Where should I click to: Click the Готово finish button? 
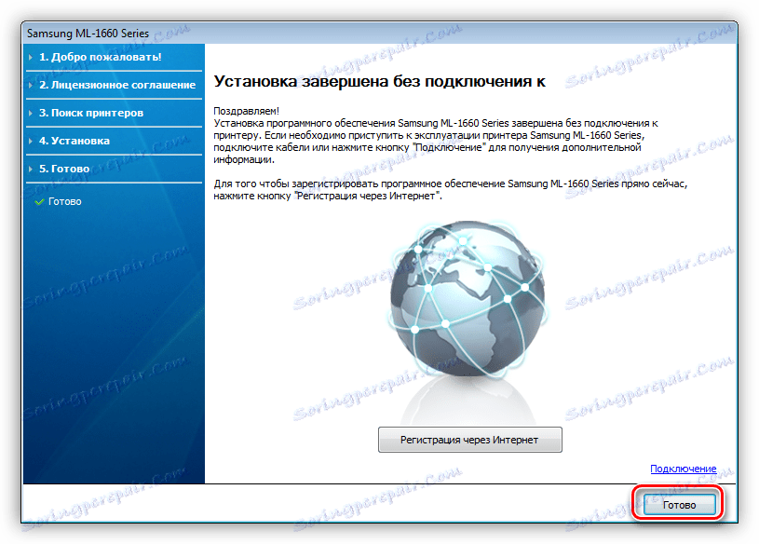click(679, 505)
